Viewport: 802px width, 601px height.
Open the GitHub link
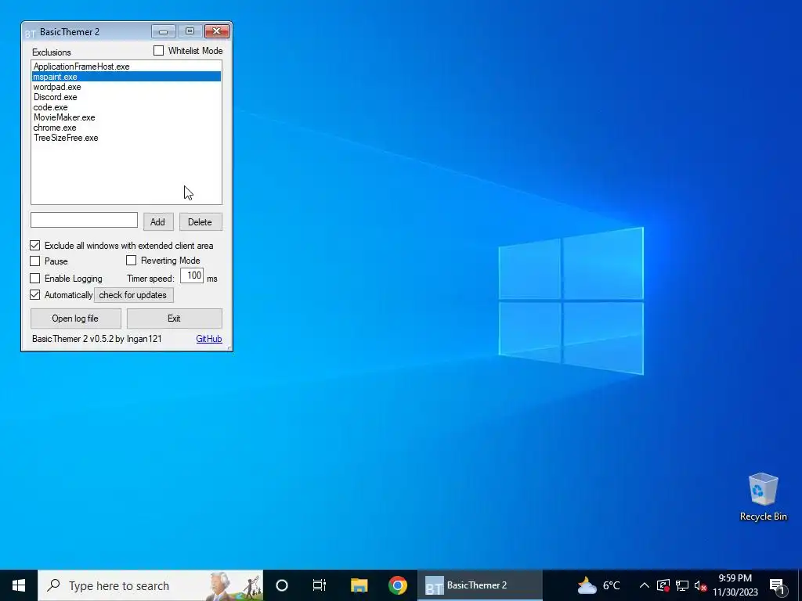click(208, 339)
